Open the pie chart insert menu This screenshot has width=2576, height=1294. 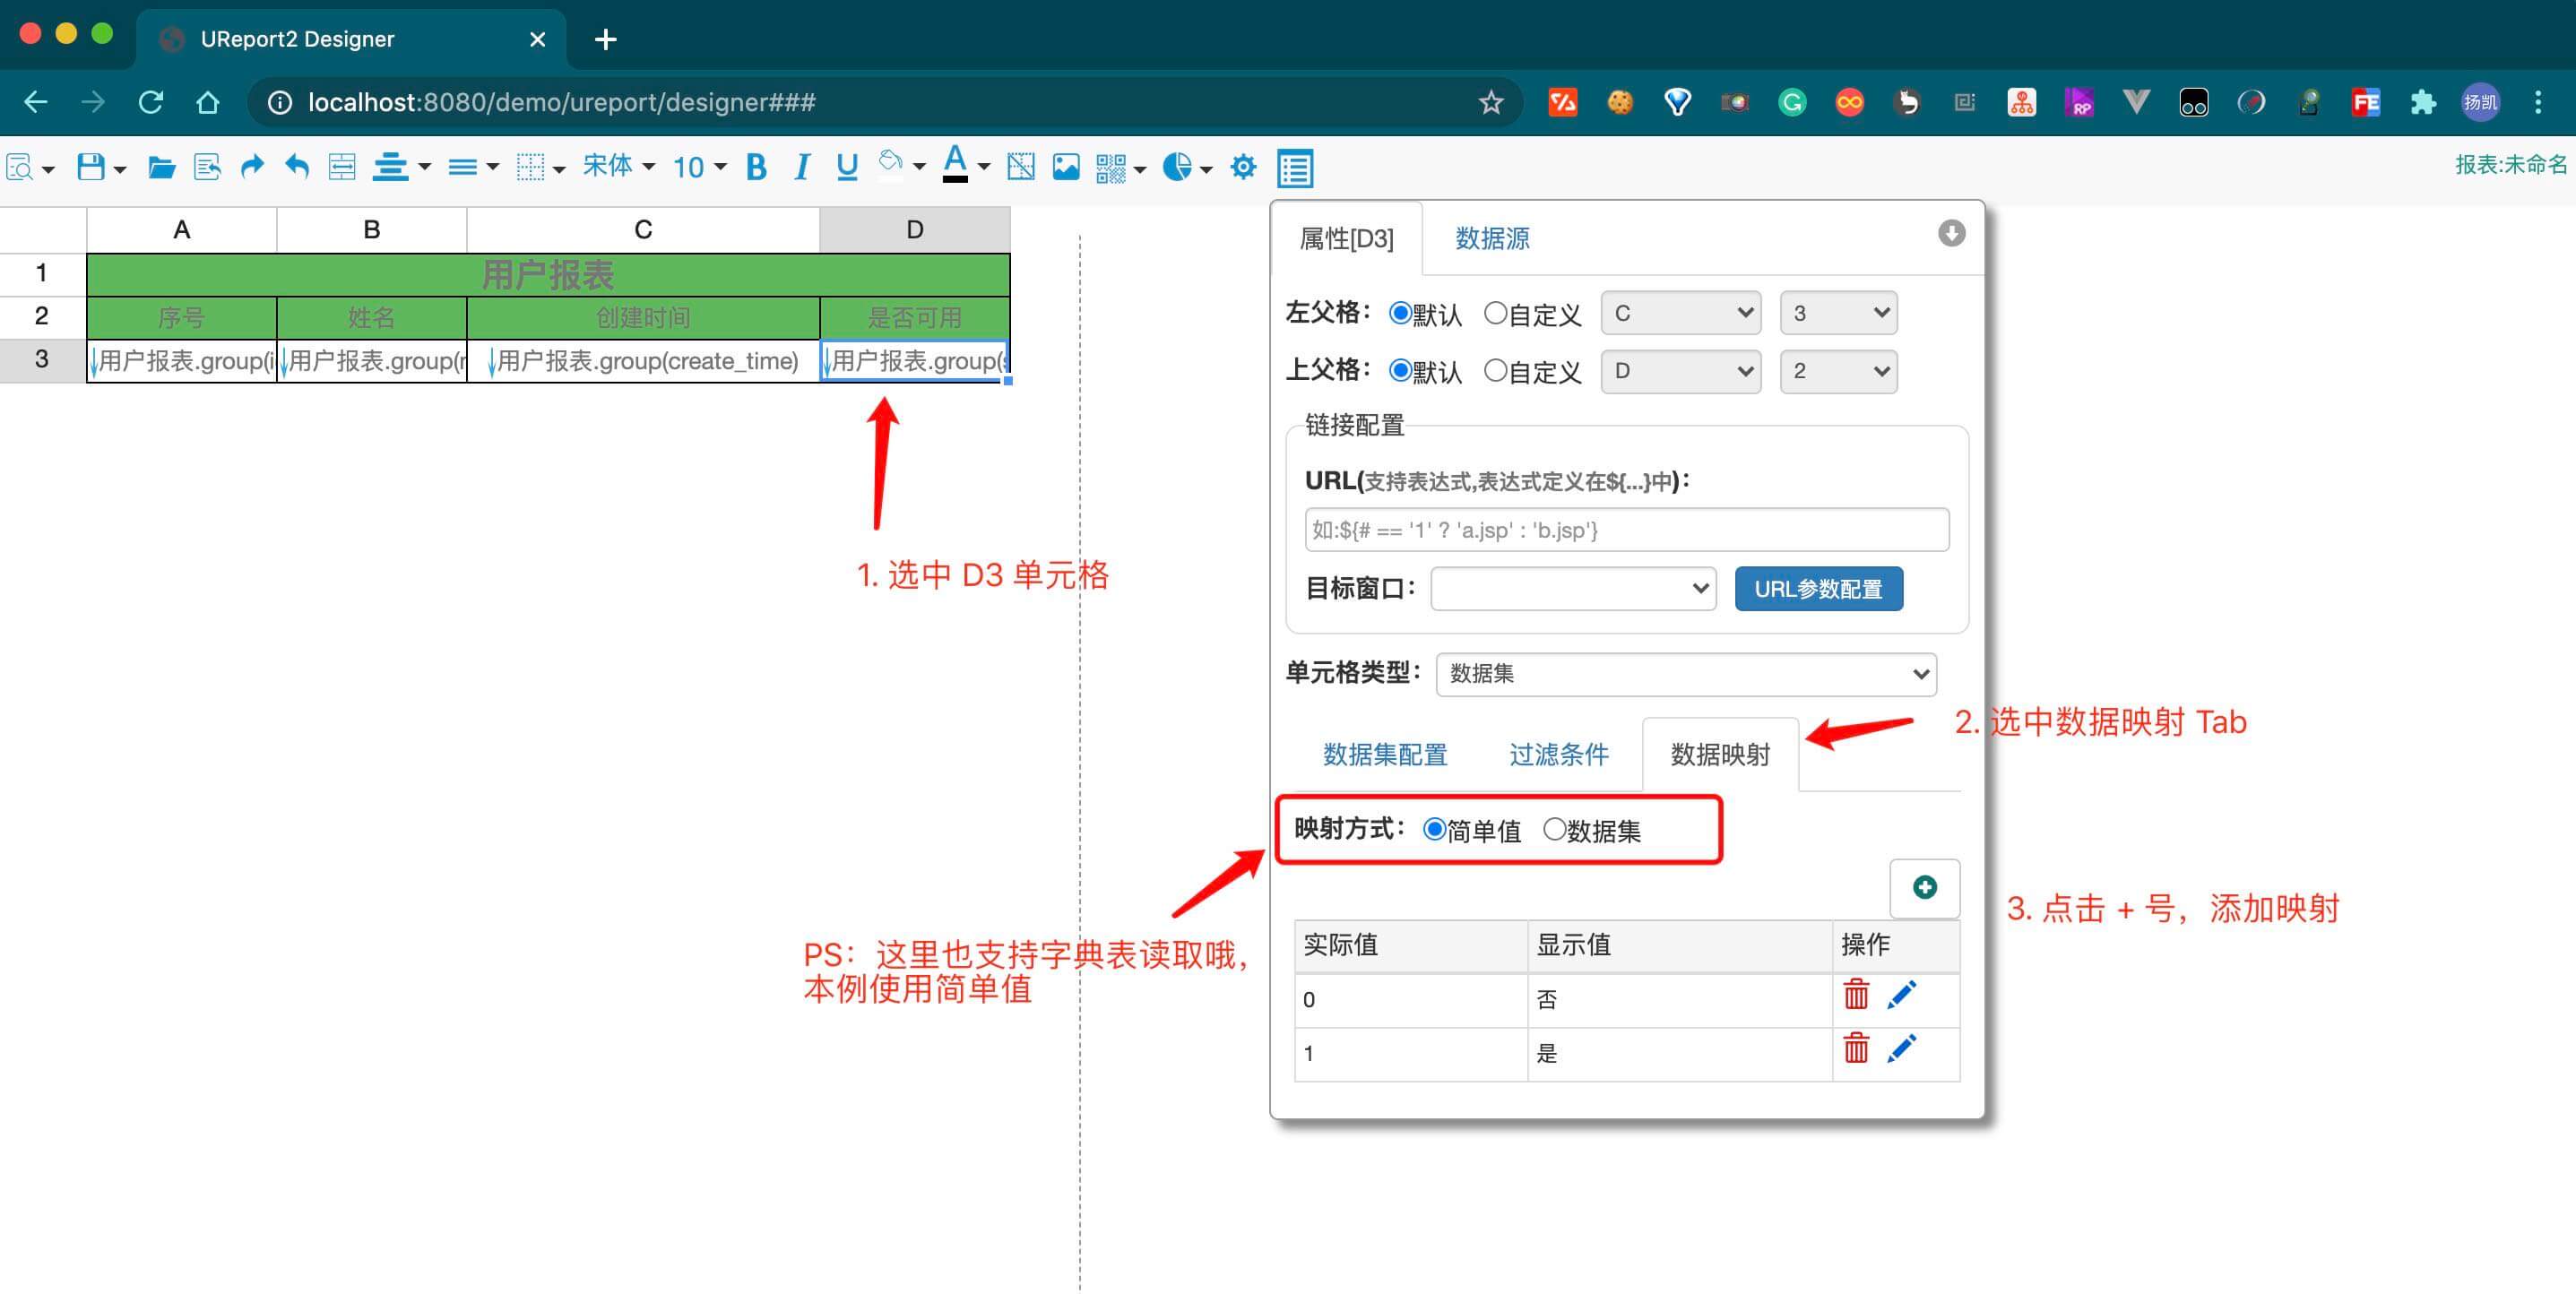1186,167
